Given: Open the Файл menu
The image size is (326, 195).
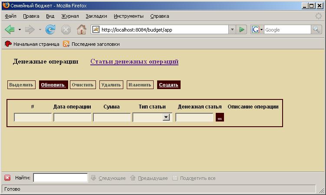Looking at the screenshot, I should pos(10,16).
